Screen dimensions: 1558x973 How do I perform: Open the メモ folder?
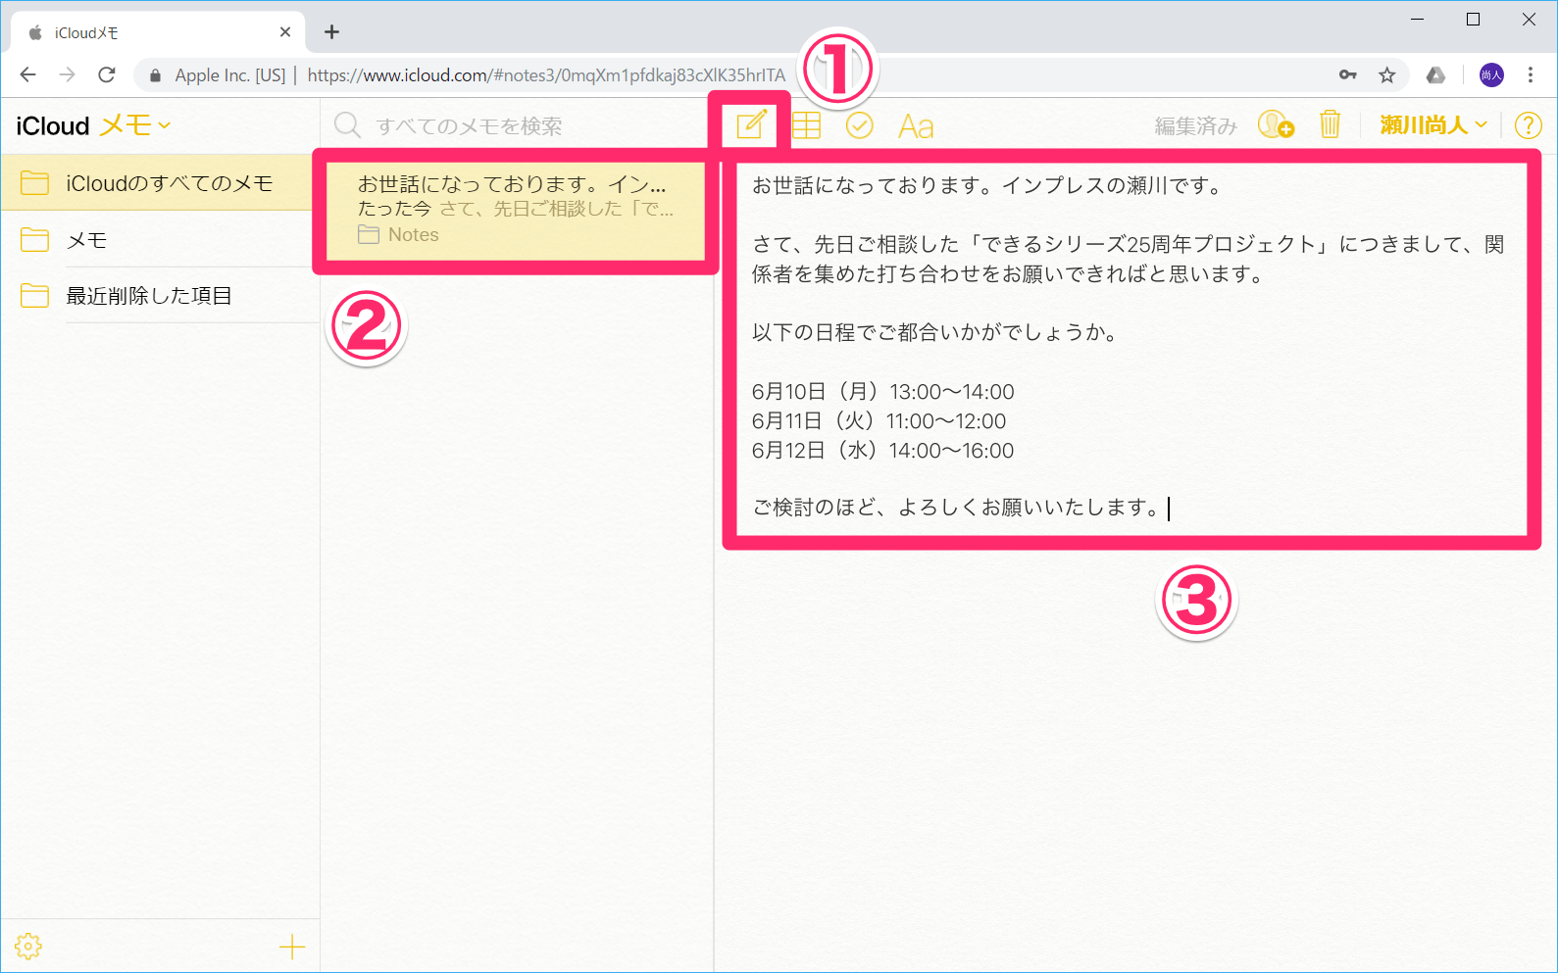tap(160, 240)
